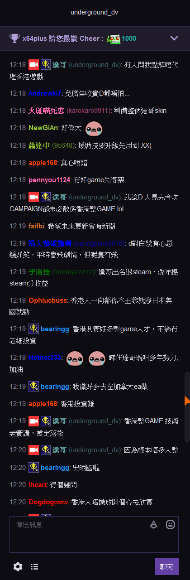This screenshot has width=190, height=580.
Task: Click broadcaster camera badge on the 12:18 達哥 message
Action: point(33,64)
